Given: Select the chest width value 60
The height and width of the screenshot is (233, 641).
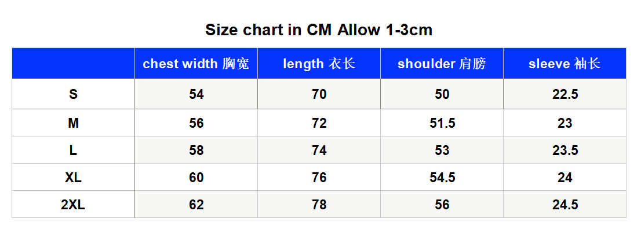Looking at the screenshot, I should [196, 177].
